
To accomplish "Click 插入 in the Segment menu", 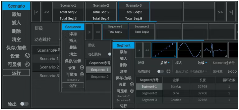I will [123, 58].
